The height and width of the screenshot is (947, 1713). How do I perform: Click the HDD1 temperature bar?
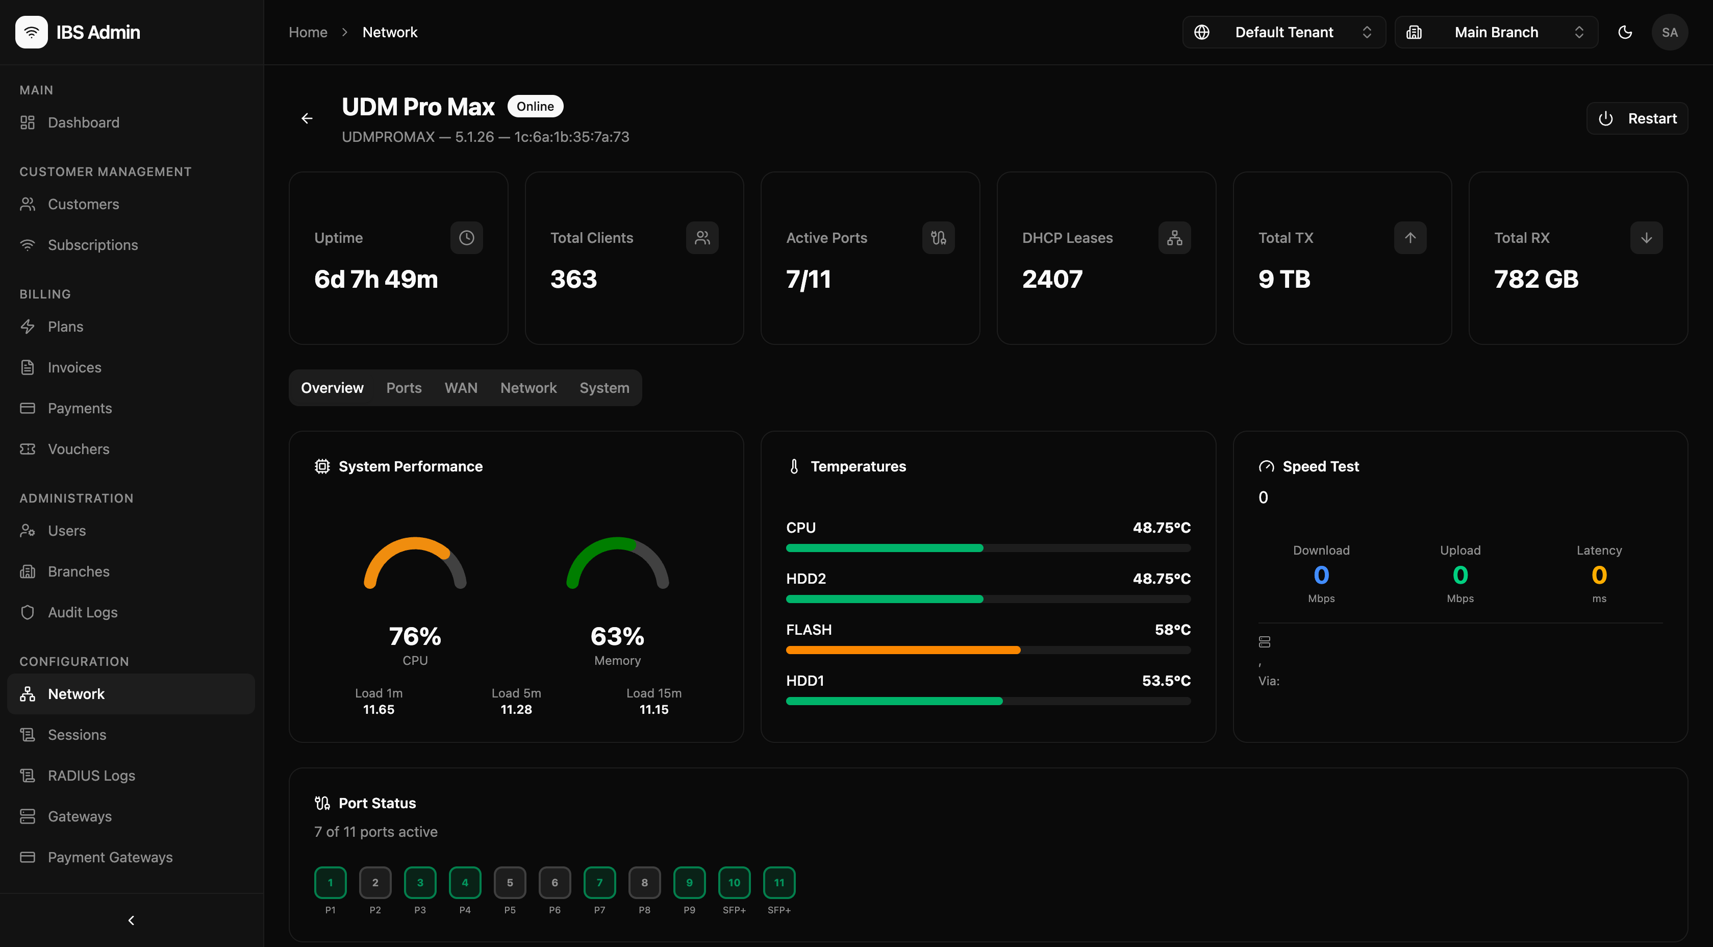(988, 701)
